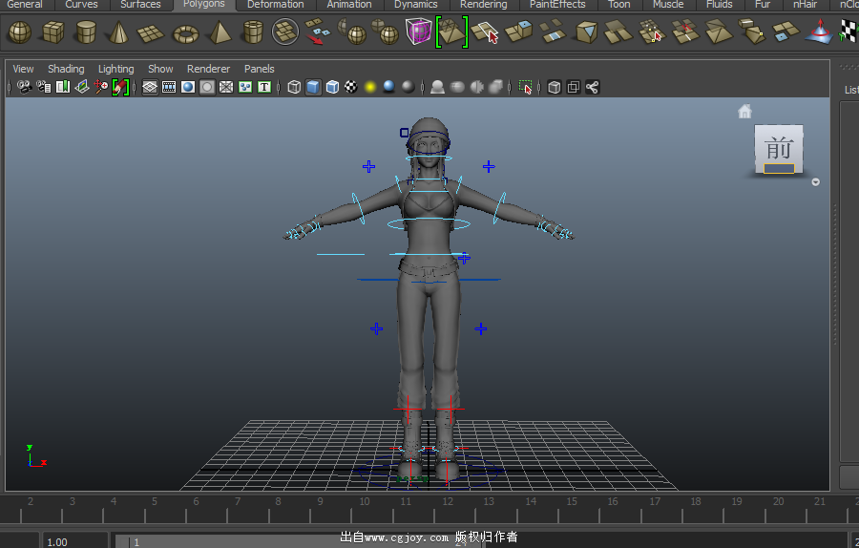
Task: Toggle the Safe Action display
Action: point(245,87)
